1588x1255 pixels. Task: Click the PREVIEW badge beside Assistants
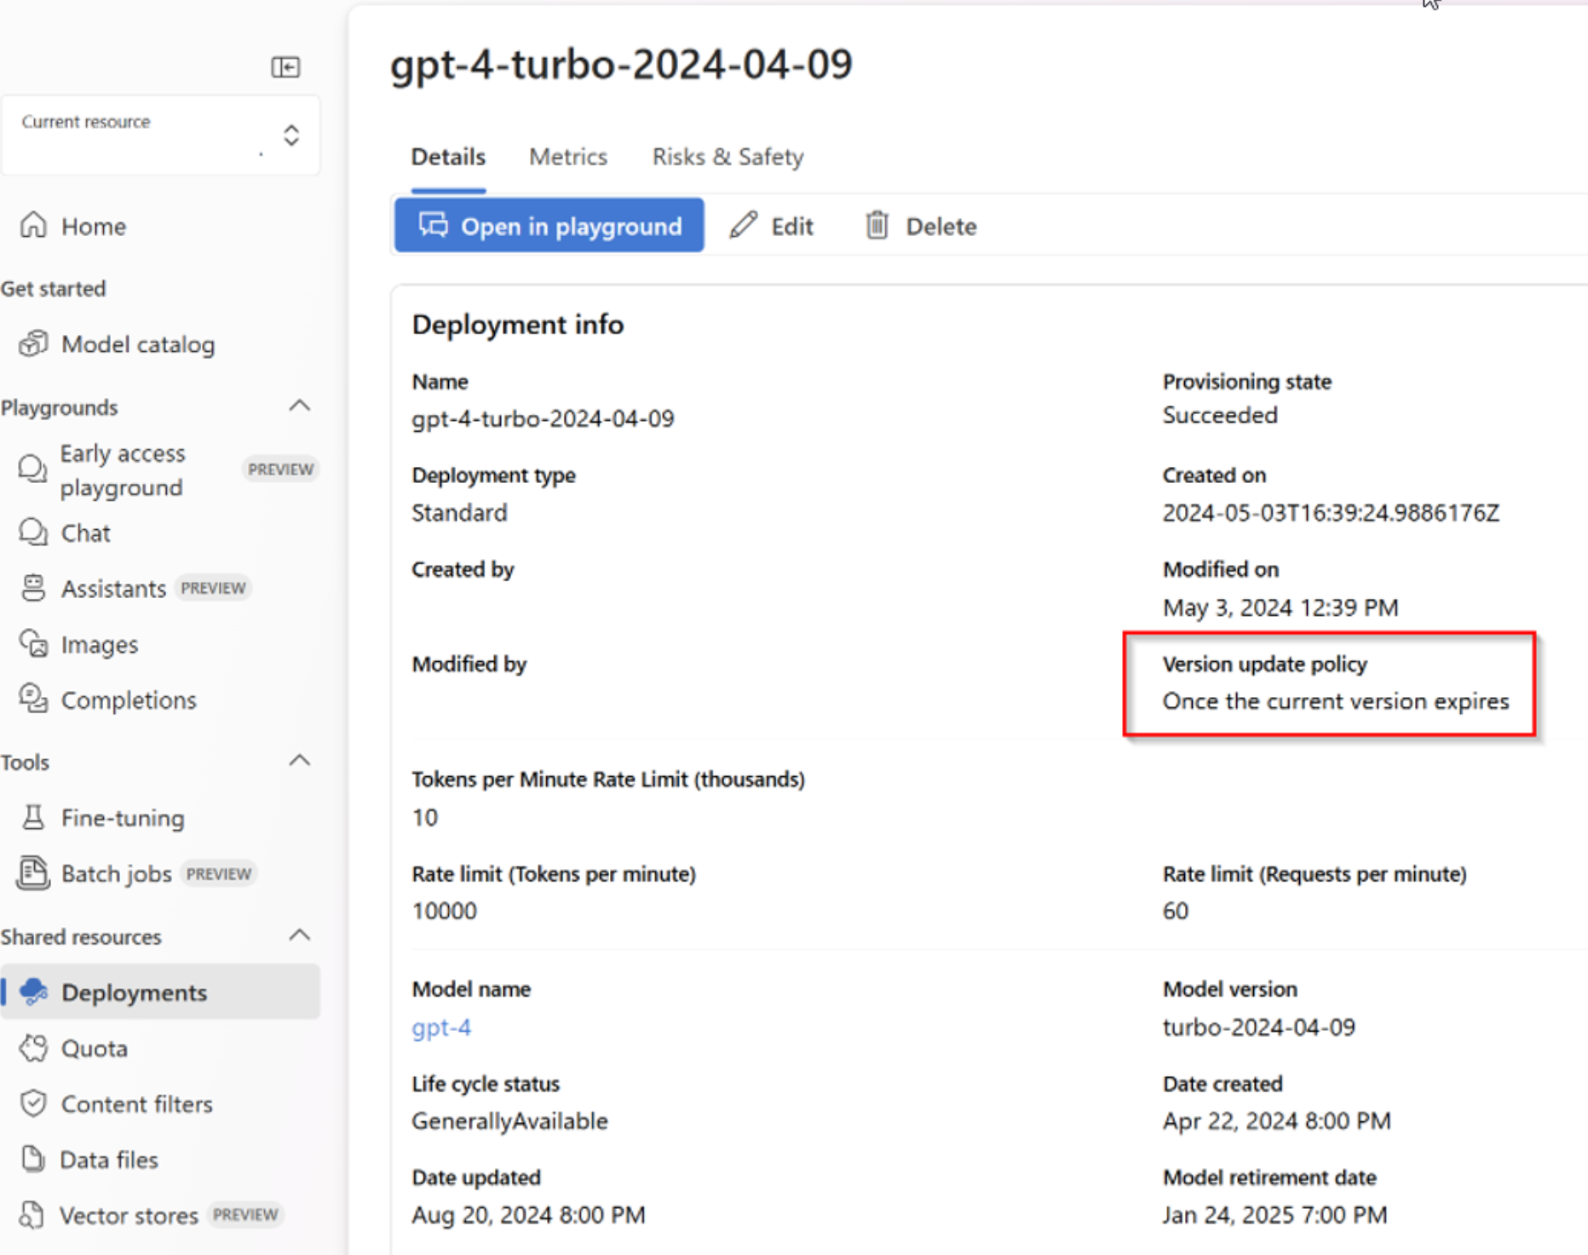click(x=213, y=588)
